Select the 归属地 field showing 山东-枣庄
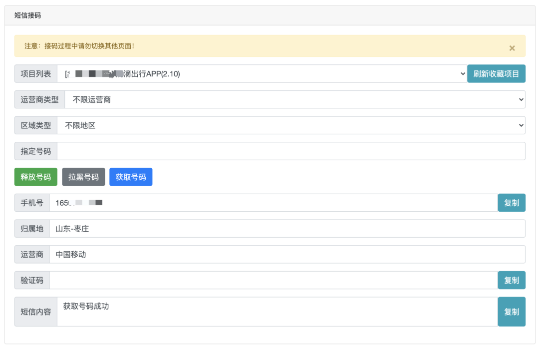The image size is (539, 348). pyautogui.click(x=287, y=229)
